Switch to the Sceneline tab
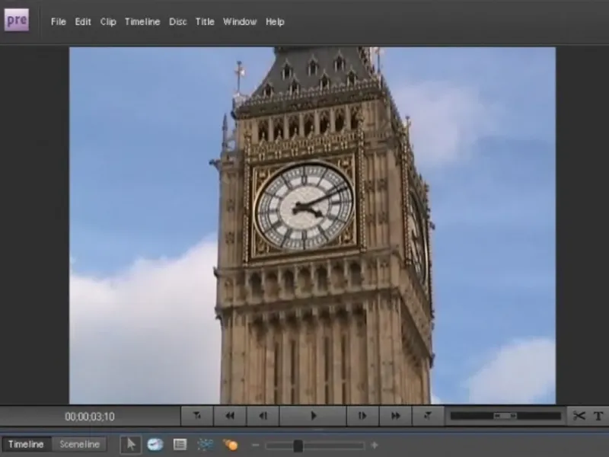Image resolution: width=609 pixels, height=457 pixels. [80, 444]
